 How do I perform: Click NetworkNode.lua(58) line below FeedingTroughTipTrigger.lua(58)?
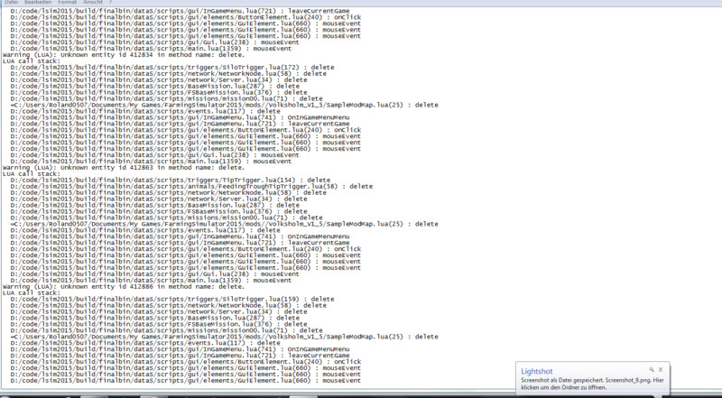(169, 192)
